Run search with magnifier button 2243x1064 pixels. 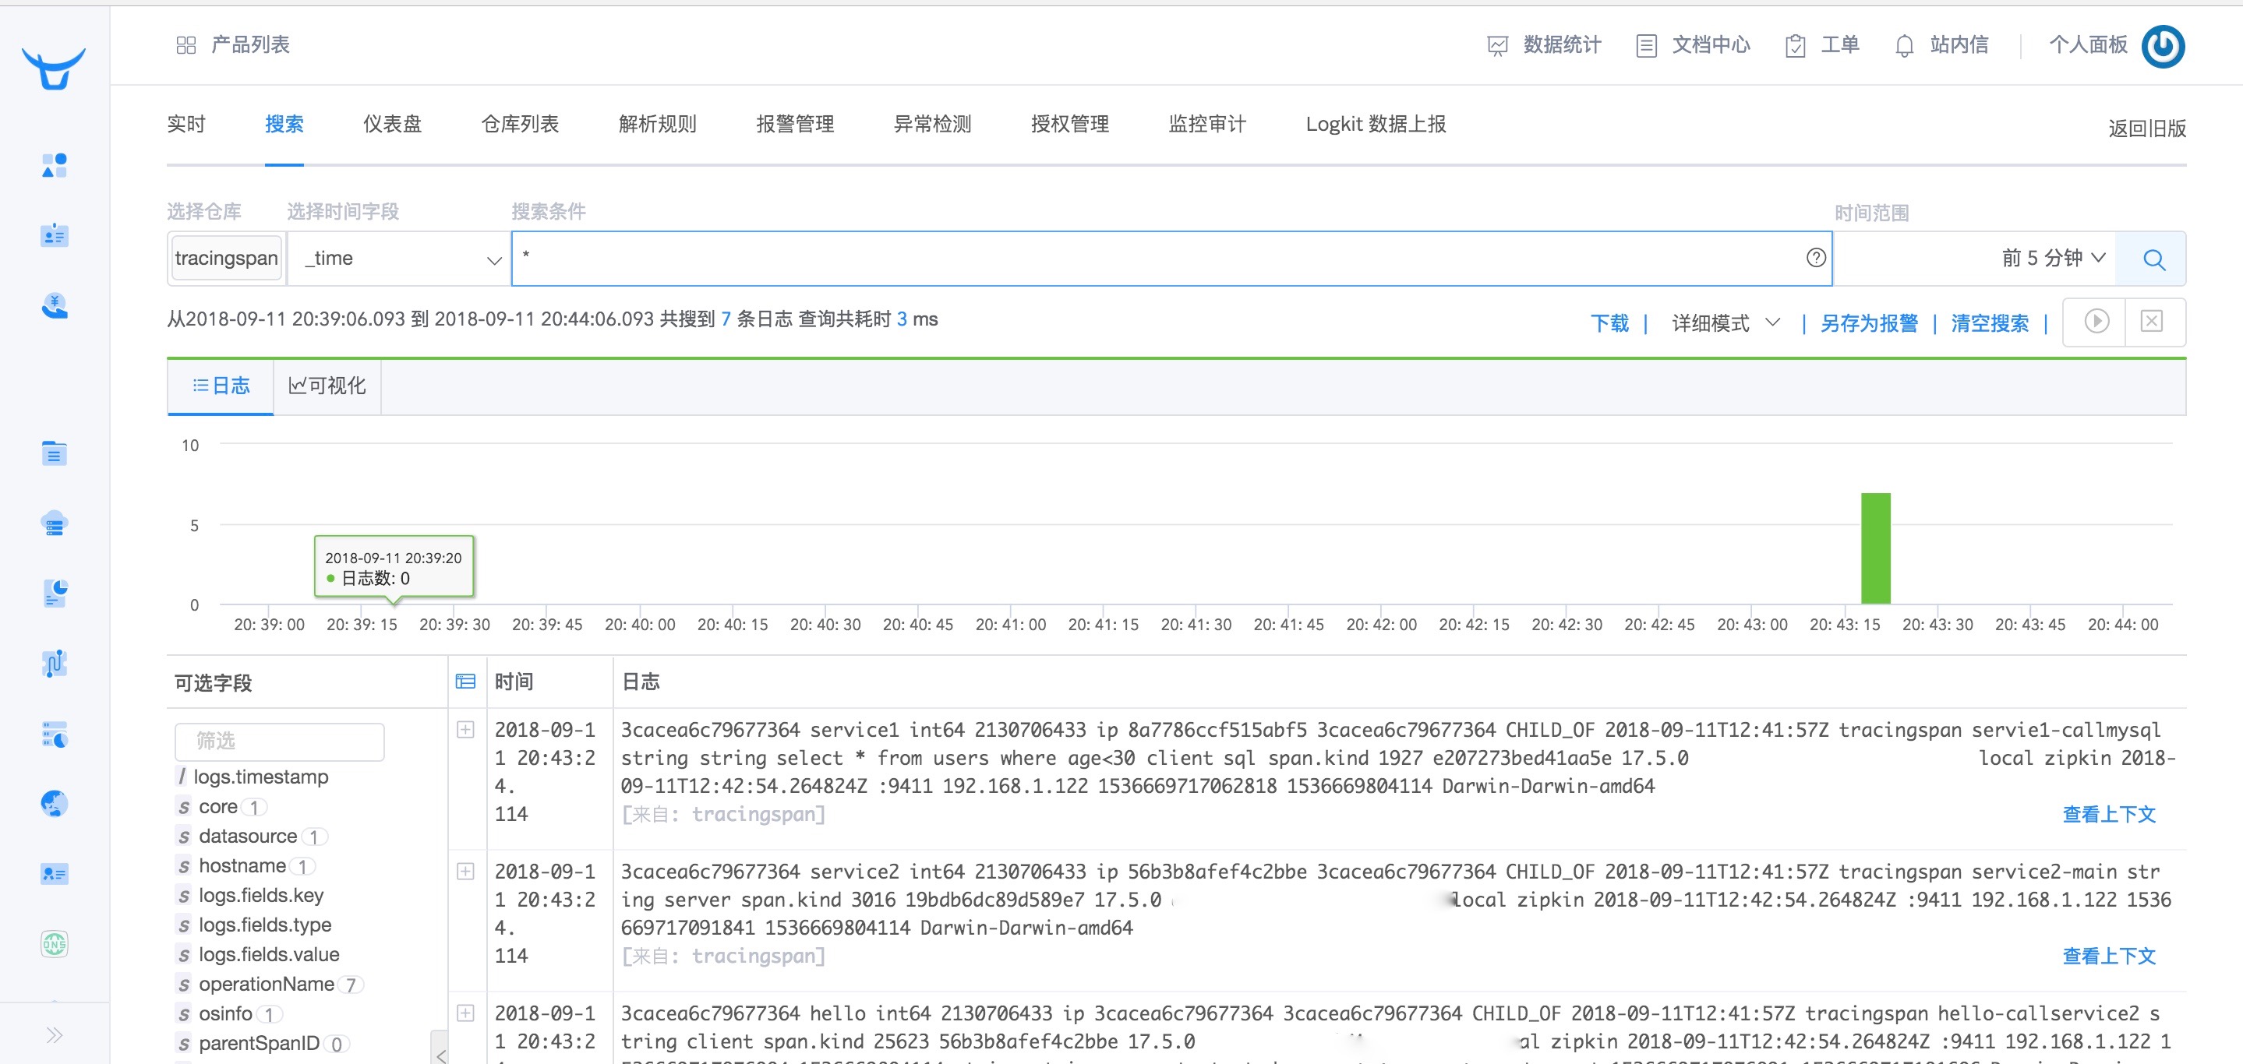[x=2151, y=259]
